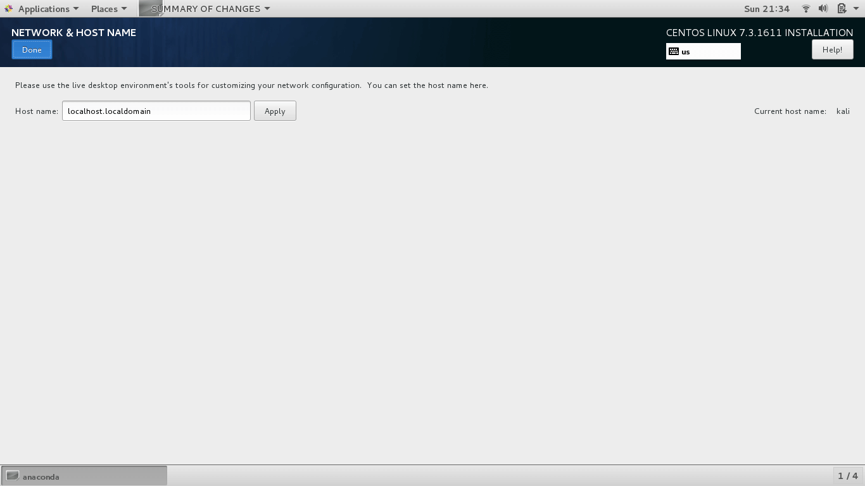This screenshot has width=865, height=486.
Task: Click the current host name value kali
Action: 843,111
